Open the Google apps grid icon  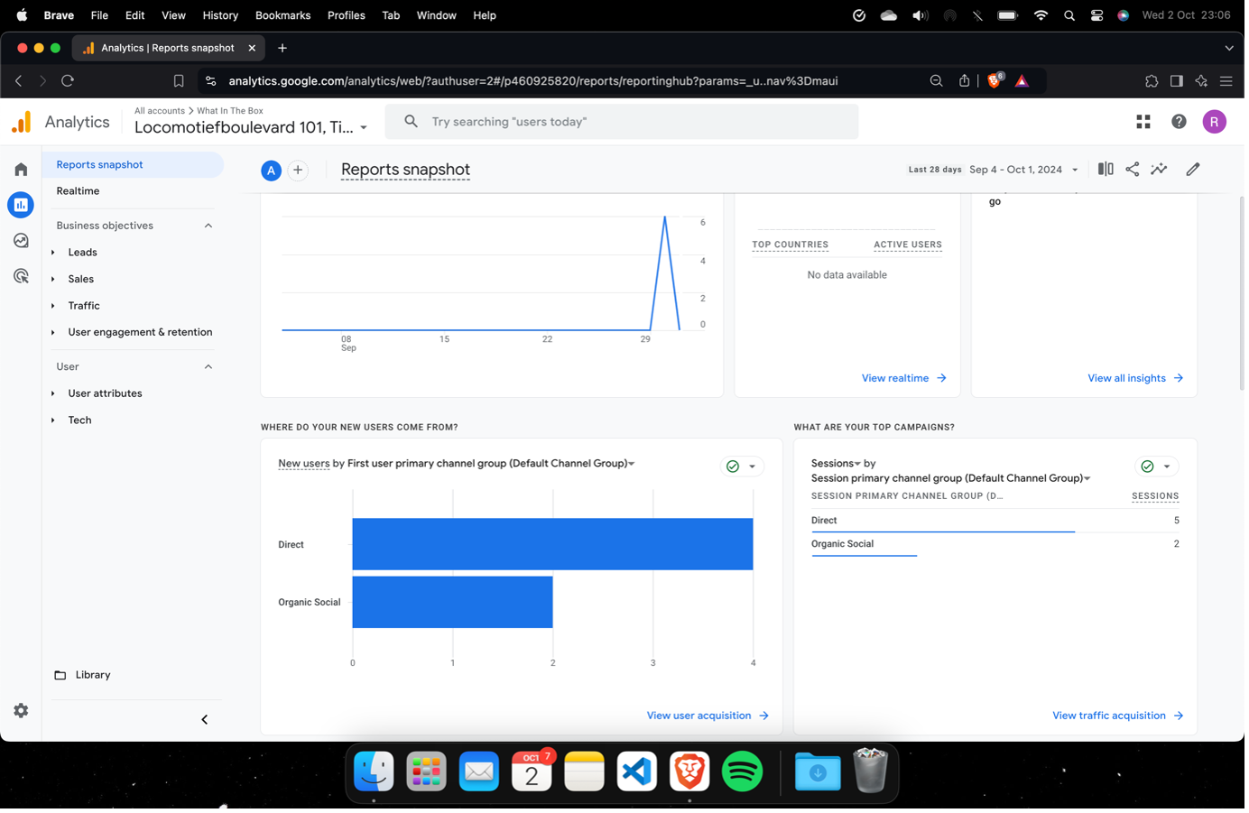pos(1143,122)
